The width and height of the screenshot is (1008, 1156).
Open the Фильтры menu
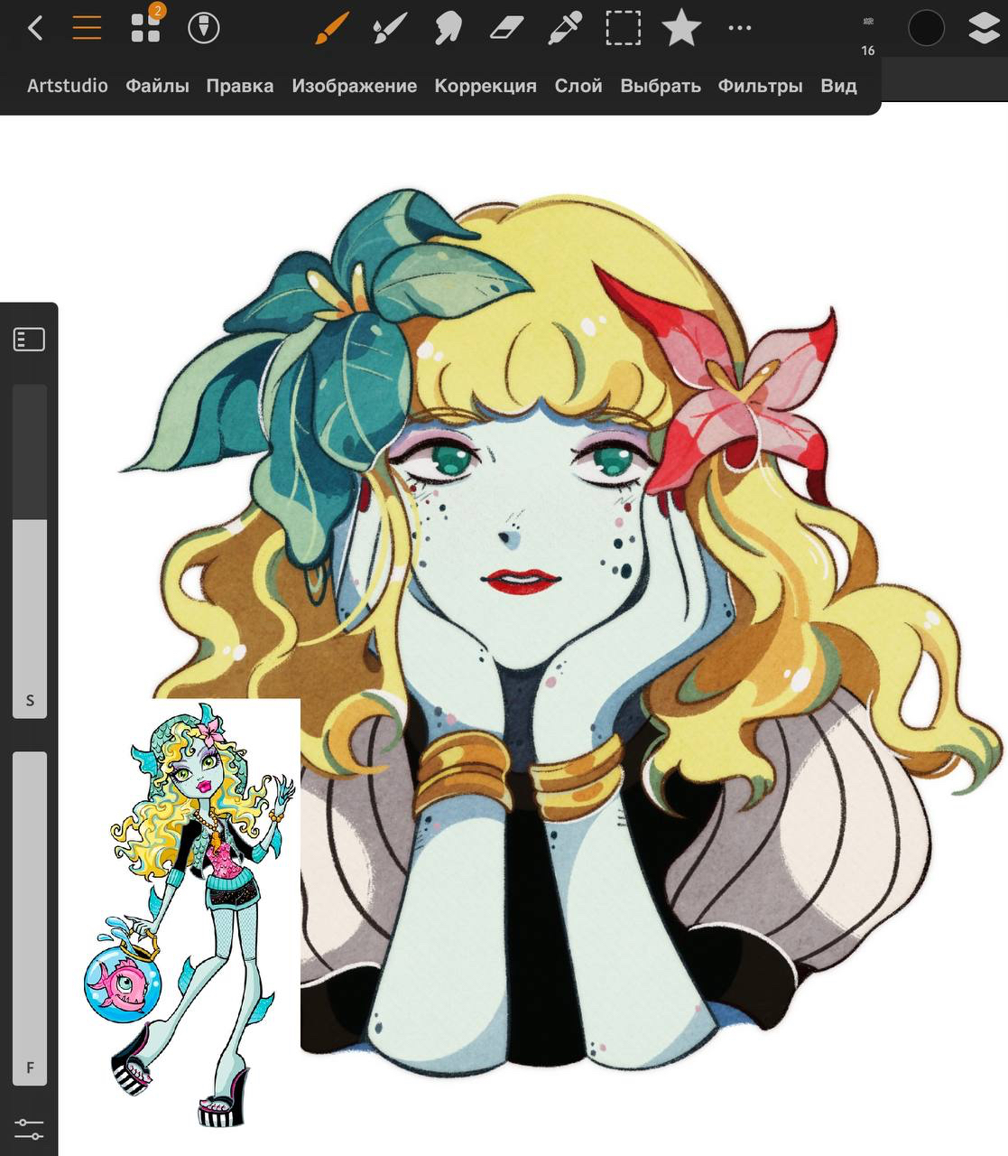(760, 86)
